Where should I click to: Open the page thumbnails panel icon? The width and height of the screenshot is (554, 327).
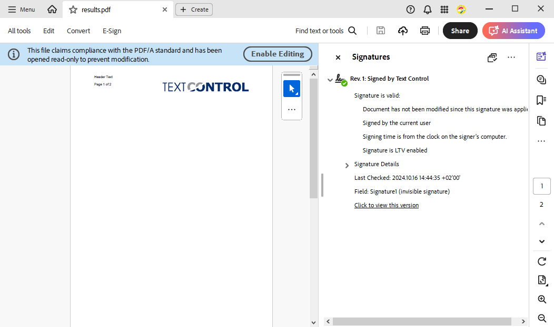(541, 121)
